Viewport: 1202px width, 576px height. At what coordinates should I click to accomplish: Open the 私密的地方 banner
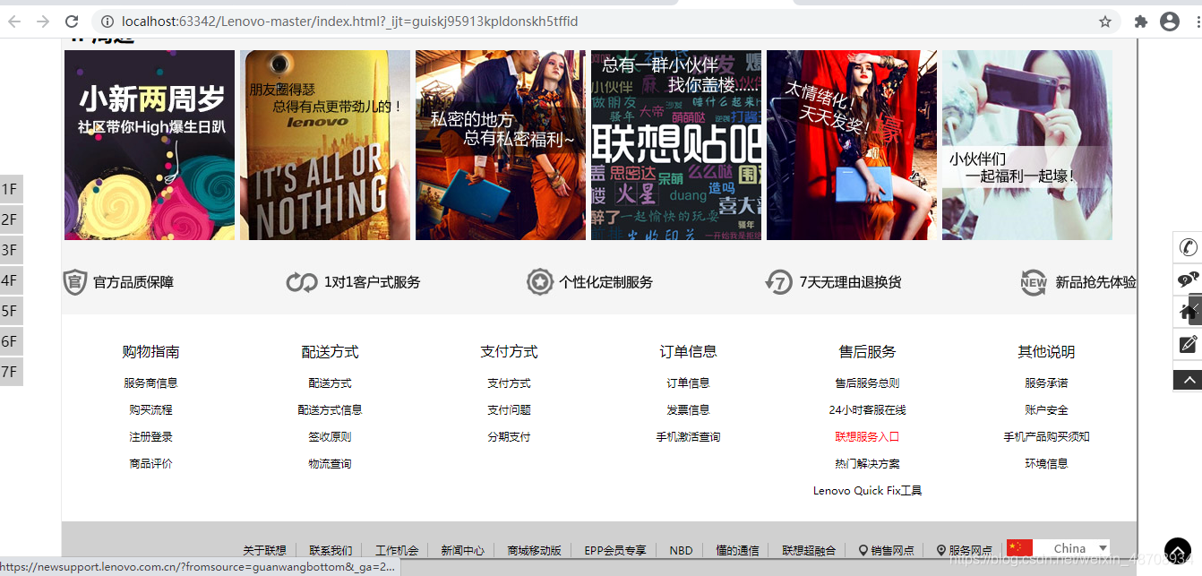click(x=501, y=145)
